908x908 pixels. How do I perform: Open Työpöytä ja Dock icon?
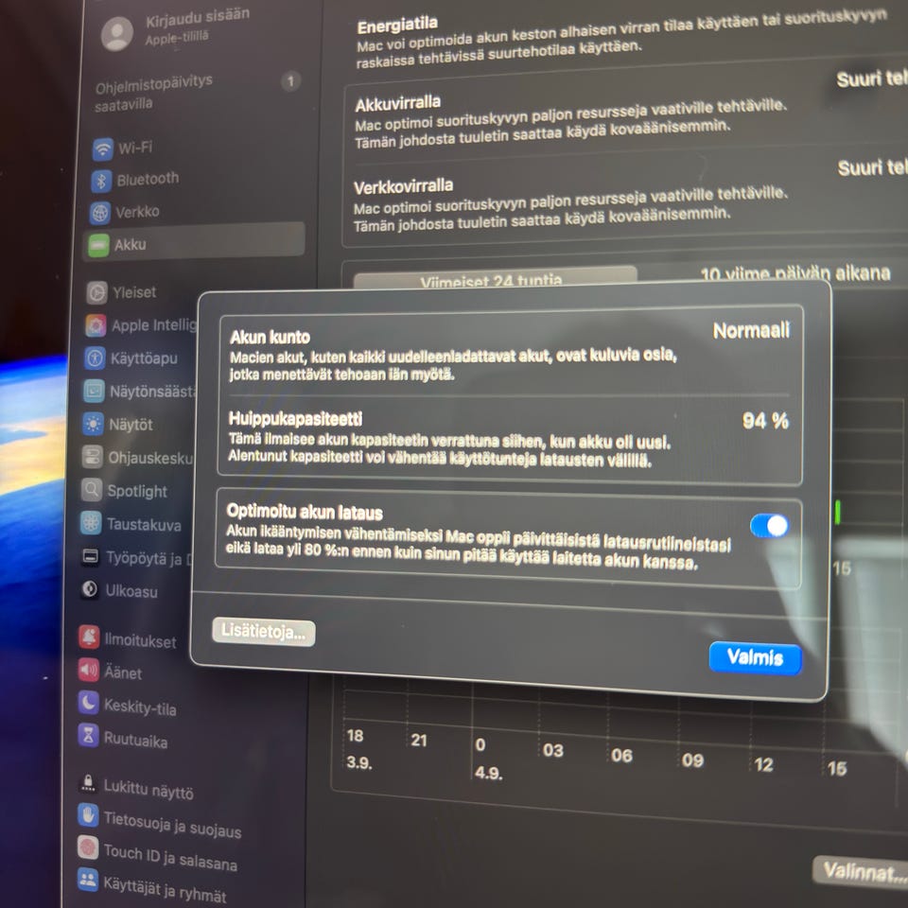tap(91, 556)
